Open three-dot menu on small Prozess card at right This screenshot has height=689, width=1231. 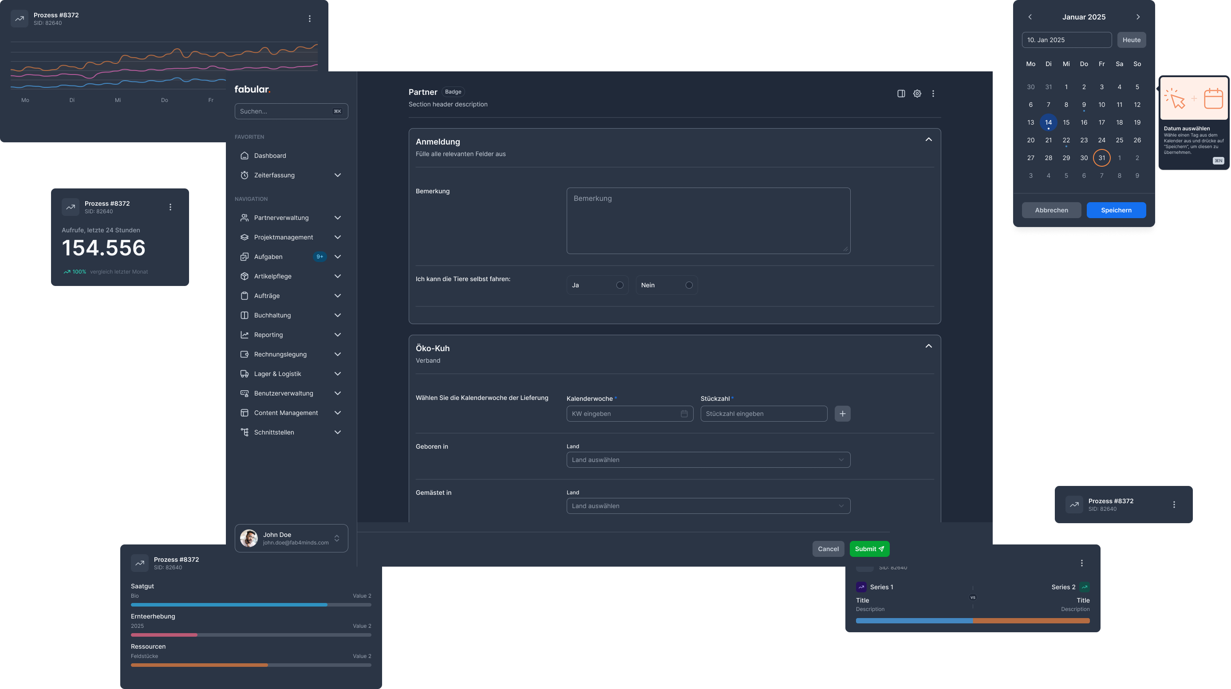point(1174,505)
